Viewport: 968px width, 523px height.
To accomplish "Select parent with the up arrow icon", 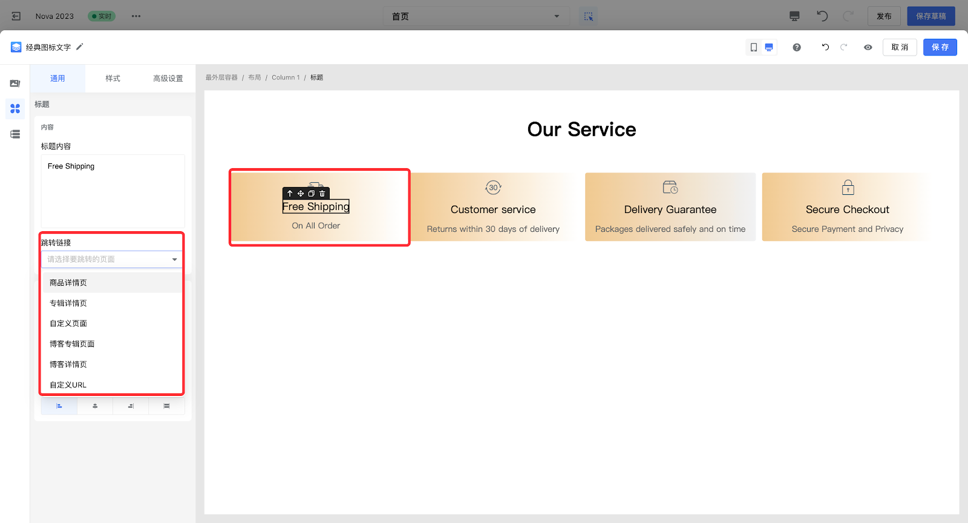I will [290, 194].
